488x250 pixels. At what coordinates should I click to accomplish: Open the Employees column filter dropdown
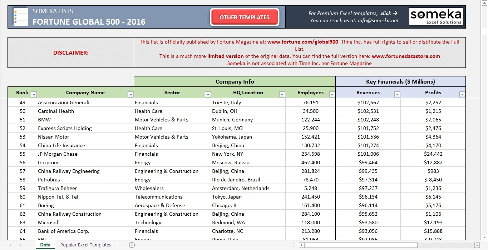point(332,94)
